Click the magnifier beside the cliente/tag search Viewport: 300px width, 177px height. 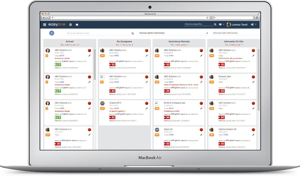coord(133,33)
